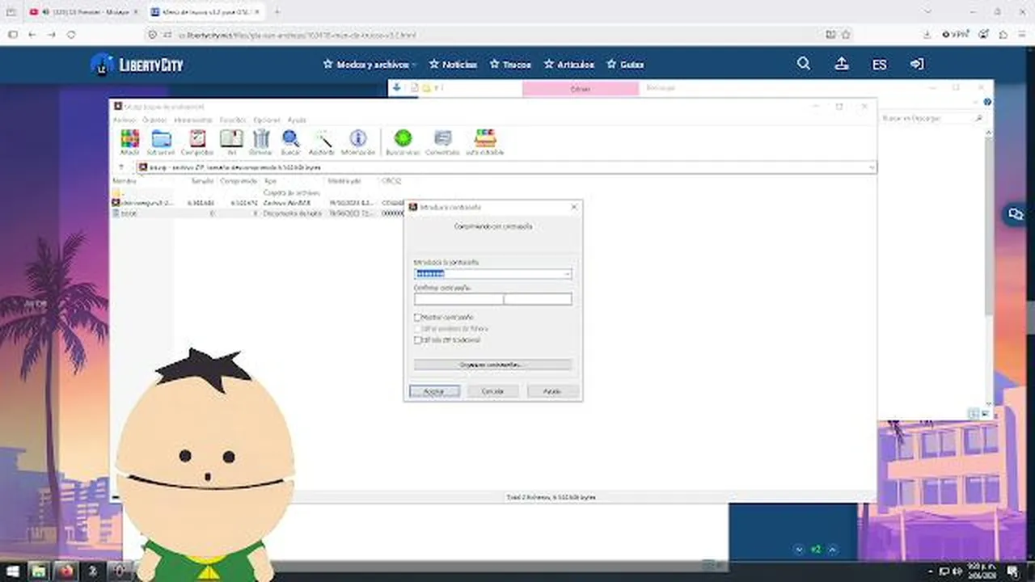Viewport: 1035px width, 582px height.
Task: Open the WinRAR Ayuda menu
Action: (x=297, y=120)
